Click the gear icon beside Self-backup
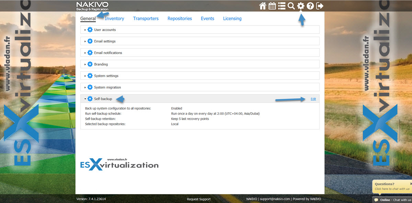 [x=90, y=99]
